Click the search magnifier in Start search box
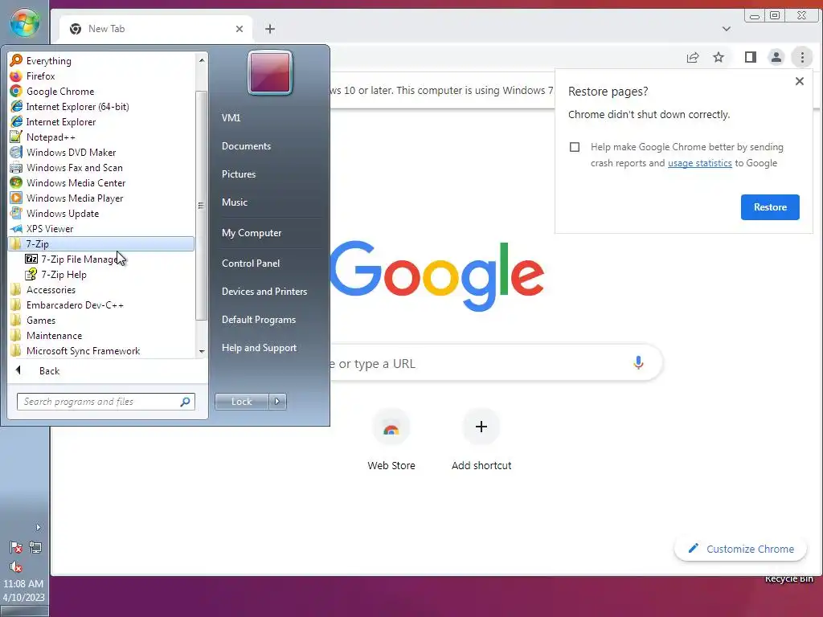 click(x=185, y=402)
